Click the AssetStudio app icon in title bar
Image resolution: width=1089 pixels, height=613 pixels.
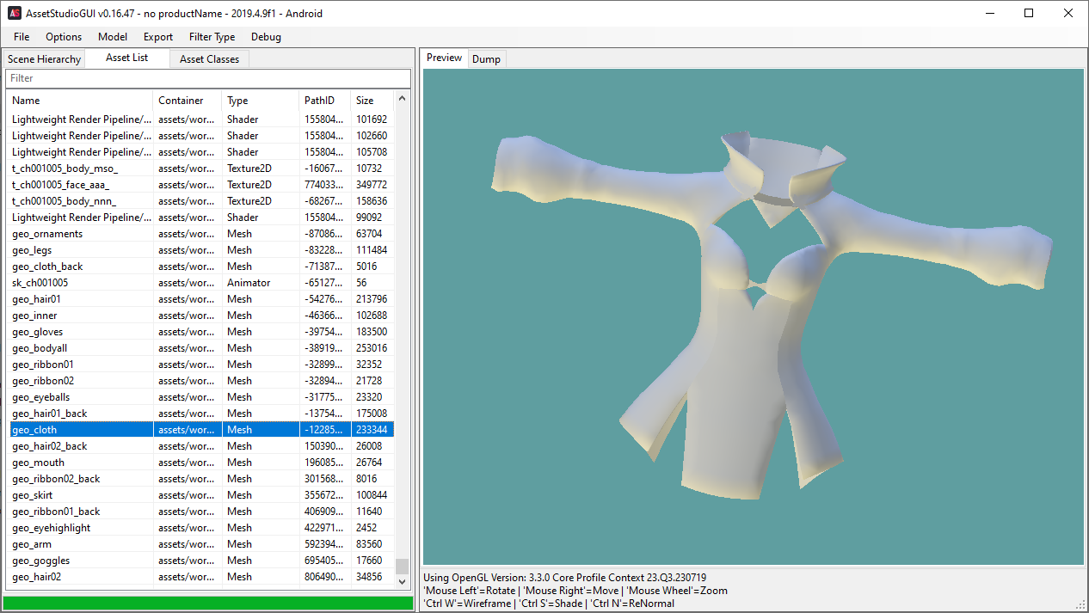click(15, 13)
